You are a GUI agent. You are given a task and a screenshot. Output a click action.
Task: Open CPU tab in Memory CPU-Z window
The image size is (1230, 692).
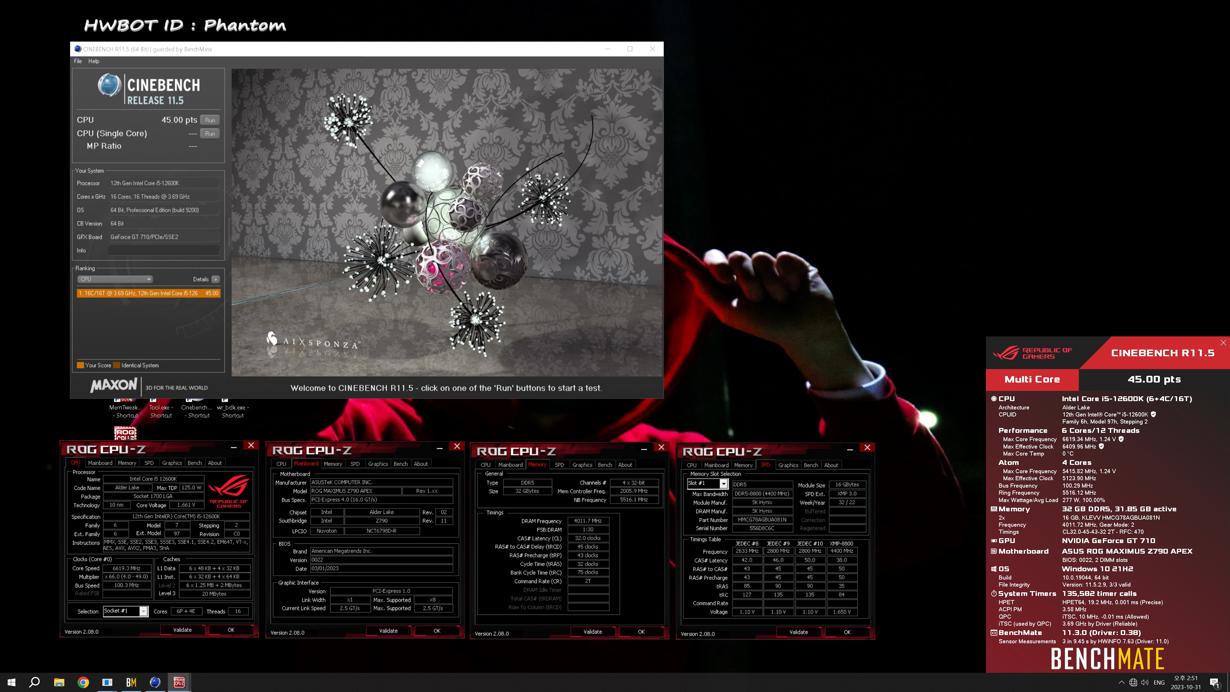point(486,465)
